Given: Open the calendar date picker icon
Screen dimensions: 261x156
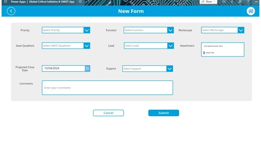Looking at the screenshot, I should (87, 69).
